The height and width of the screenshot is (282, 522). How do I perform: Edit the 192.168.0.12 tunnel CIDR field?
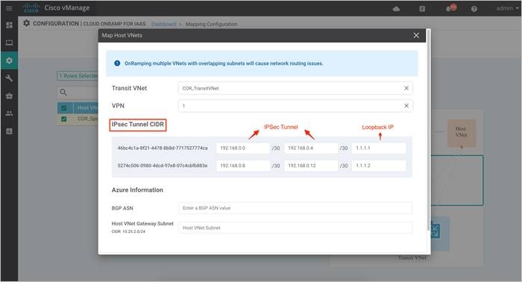click(311, 166)
